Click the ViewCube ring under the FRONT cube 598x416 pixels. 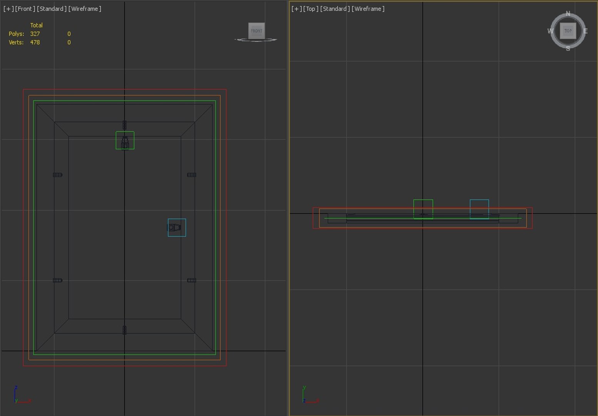click(x=256, y=40)
